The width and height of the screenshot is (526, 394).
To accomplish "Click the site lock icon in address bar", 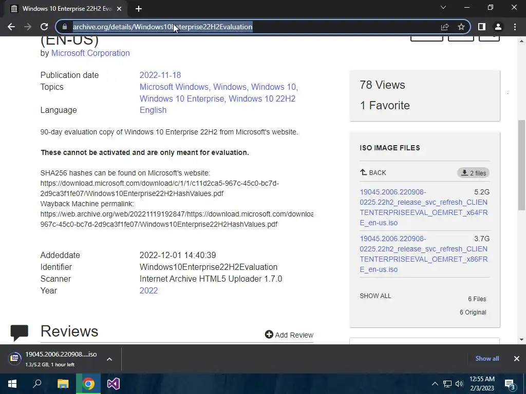I will click(x=65, y=27).
